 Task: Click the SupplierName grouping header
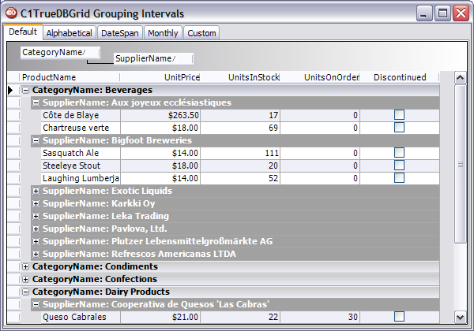153,58
